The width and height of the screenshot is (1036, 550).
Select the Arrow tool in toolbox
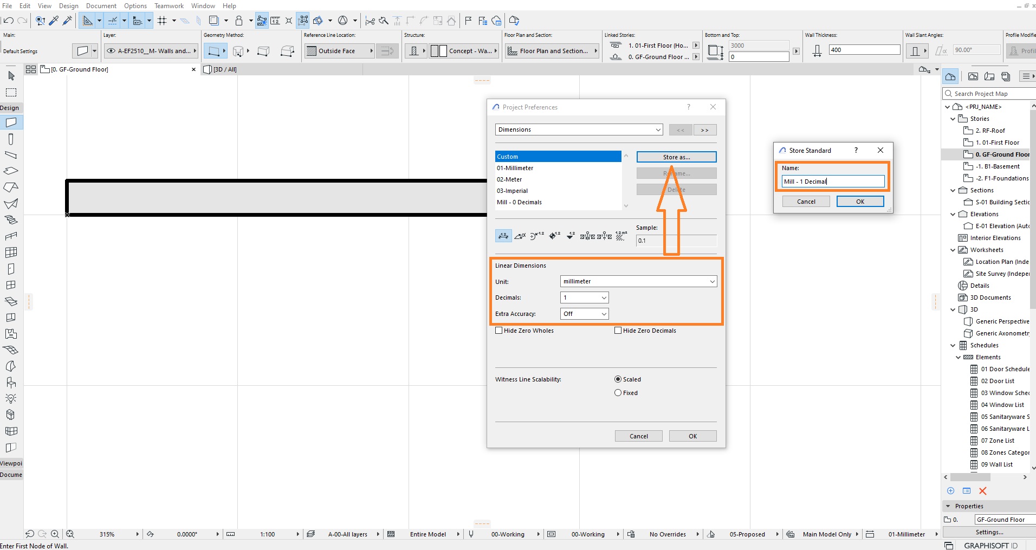click(x=11, y=75)
